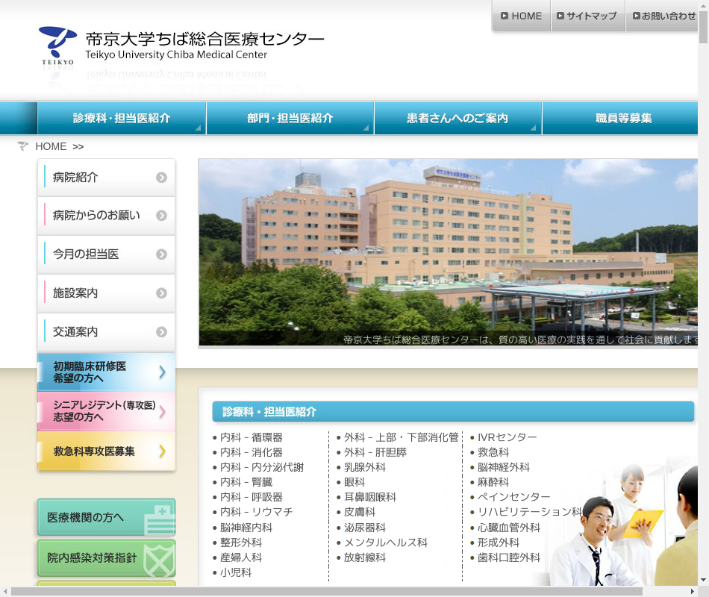
Task: Open お問い合わせ in the top bar
Action: tap(662, 16)
